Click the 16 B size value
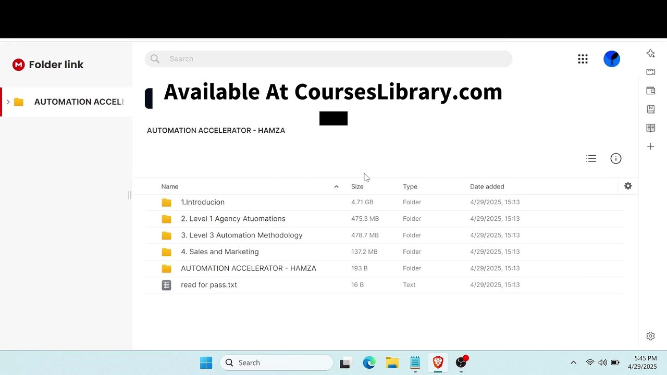Screen dimensions: 667x375 (357, 285)
